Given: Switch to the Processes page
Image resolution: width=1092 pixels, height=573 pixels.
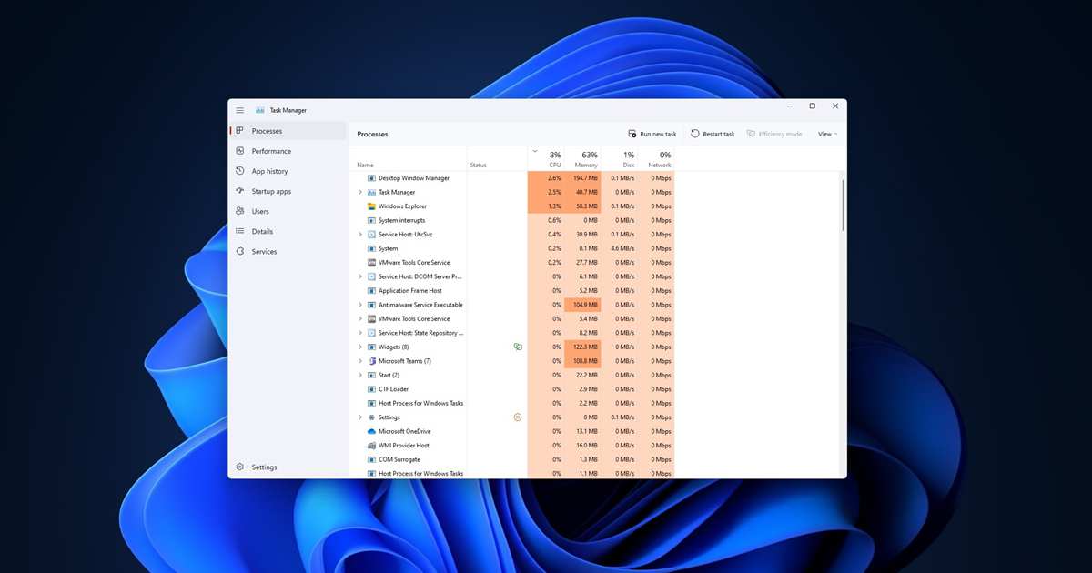Looking at the screenshot, I should click(288, 131).
